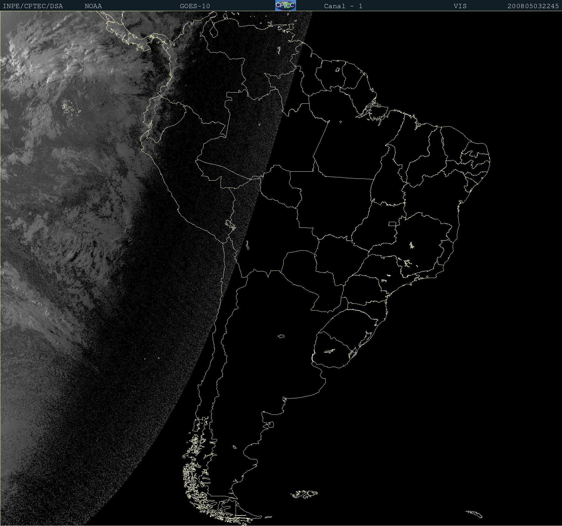
Task: Click the CPTEC logo in header
Action: click(286, 5)
